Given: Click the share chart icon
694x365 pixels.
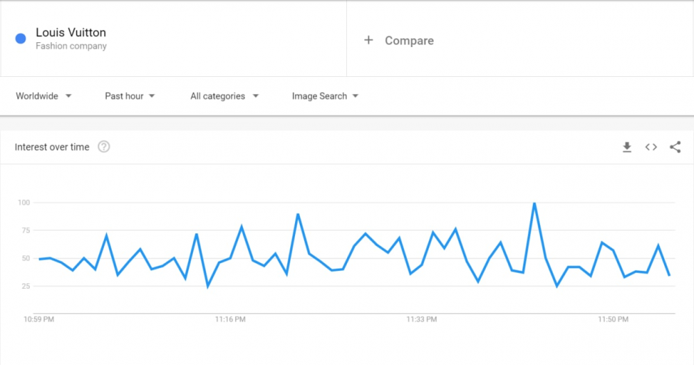Looking at the screenshot, I should (x=675, y=147).
